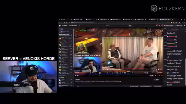Click the chat message 'dazu das geräusch "bonk"'

174,62
